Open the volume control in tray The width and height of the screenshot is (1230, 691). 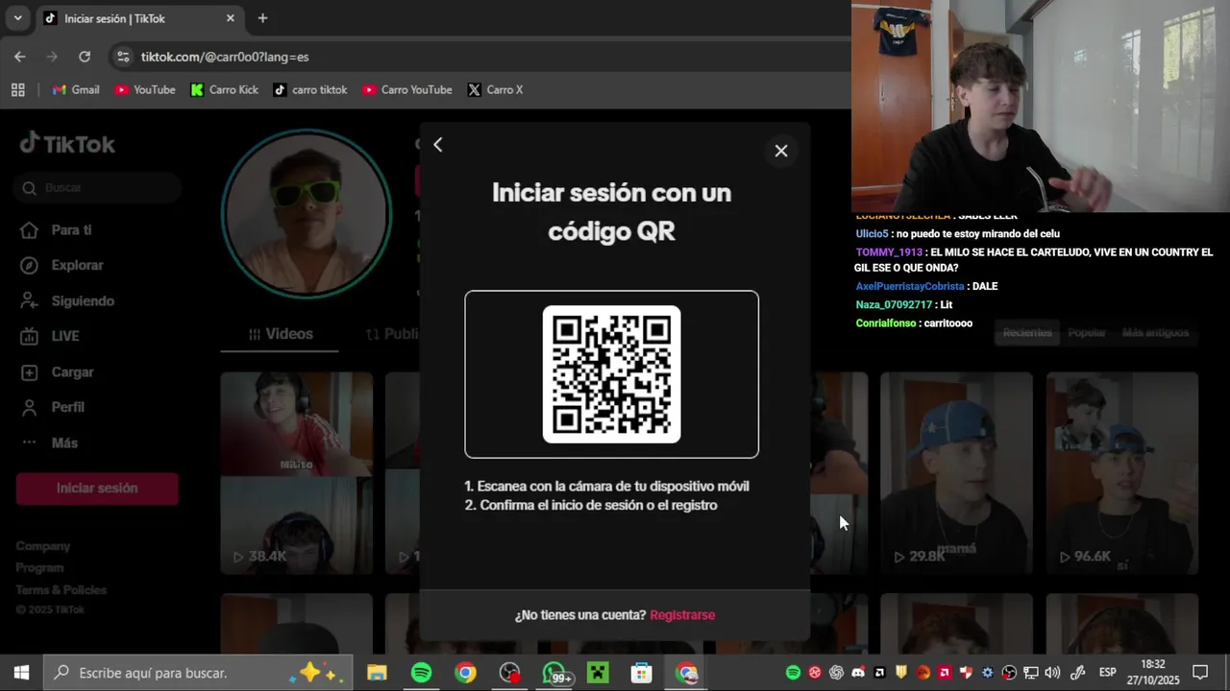(1052, 673)
